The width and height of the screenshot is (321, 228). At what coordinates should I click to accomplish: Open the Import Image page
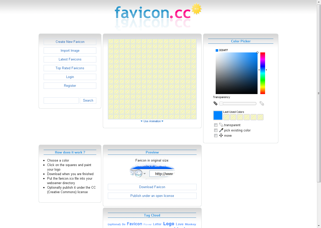point(70,51)
